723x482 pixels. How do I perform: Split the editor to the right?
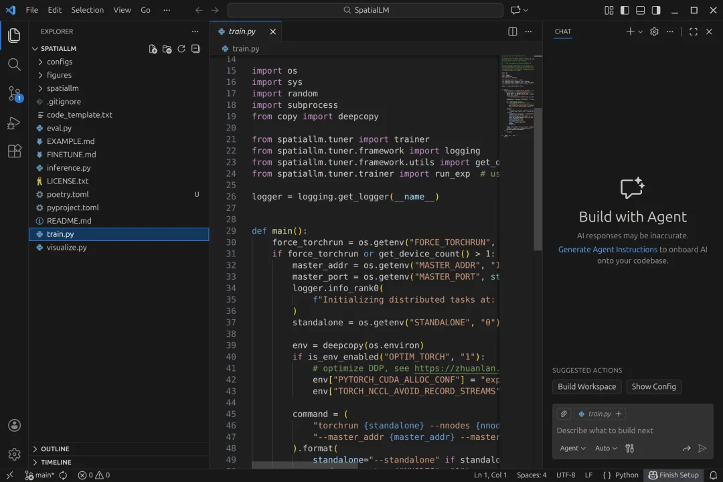pyautogui.click(x=512, y=31)
